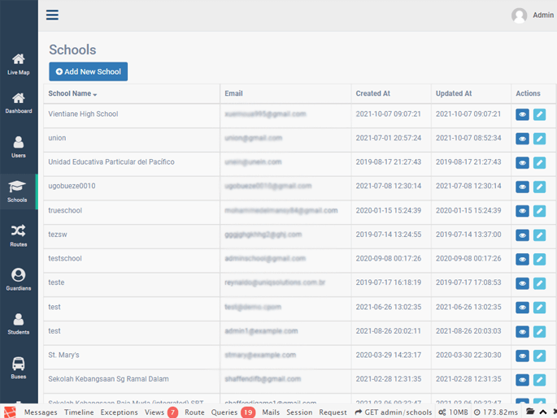The width and height of the screenshot is (557, 418).
Task: Select the trueschool name cell
Action: click(132, 213)
